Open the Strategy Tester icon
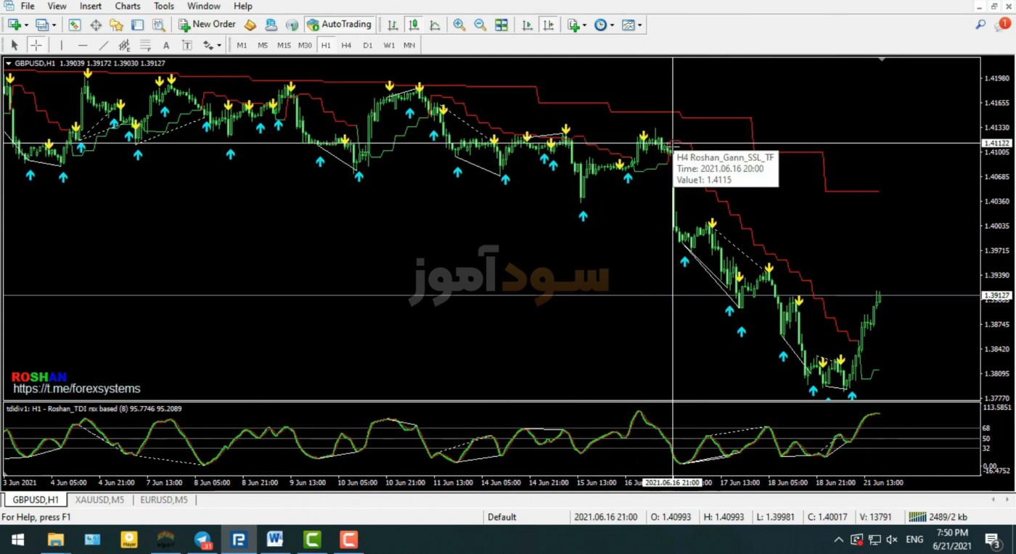1016x554 pixels. tap(158, 25)
